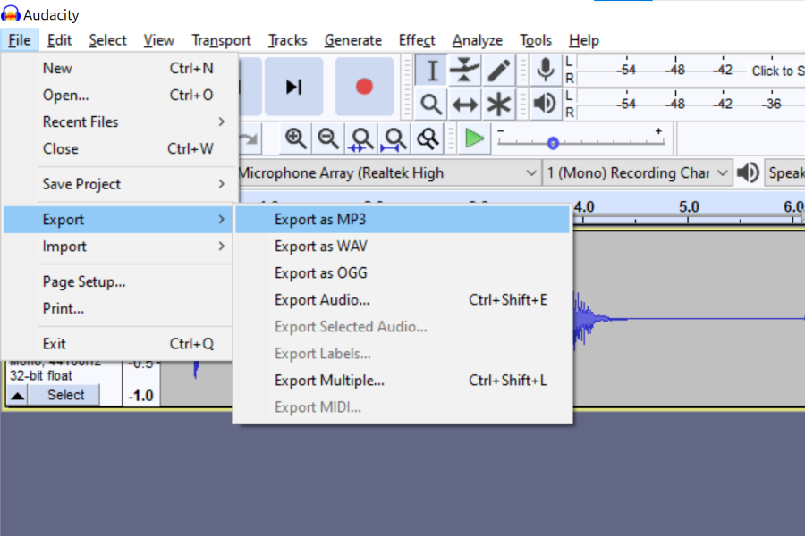Click the Audacity headphones logo
The image size is (805, 536).
point(11,14)
